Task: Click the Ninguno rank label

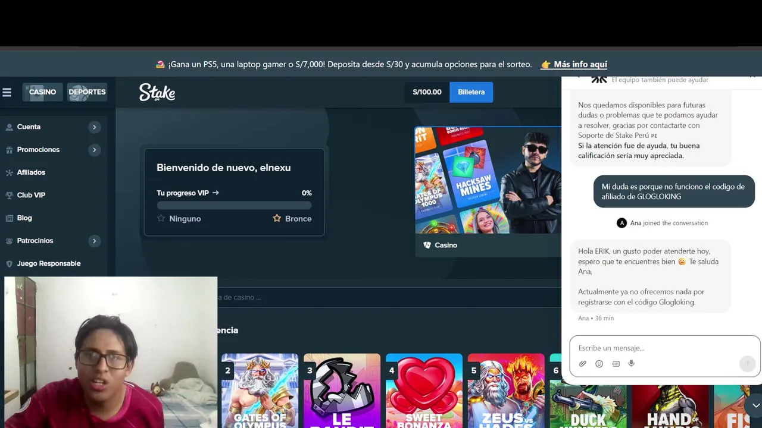Action: pos(185,219)
